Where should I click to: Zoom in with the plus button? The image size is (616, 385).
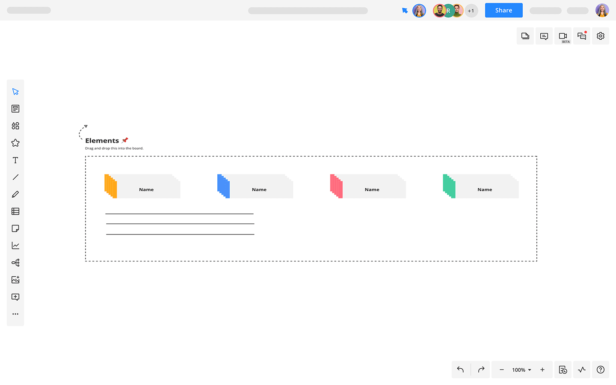coord(542,370)
